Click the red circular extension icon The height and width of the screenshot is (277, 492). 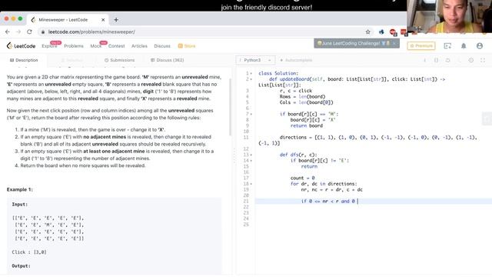coord(392,32)
